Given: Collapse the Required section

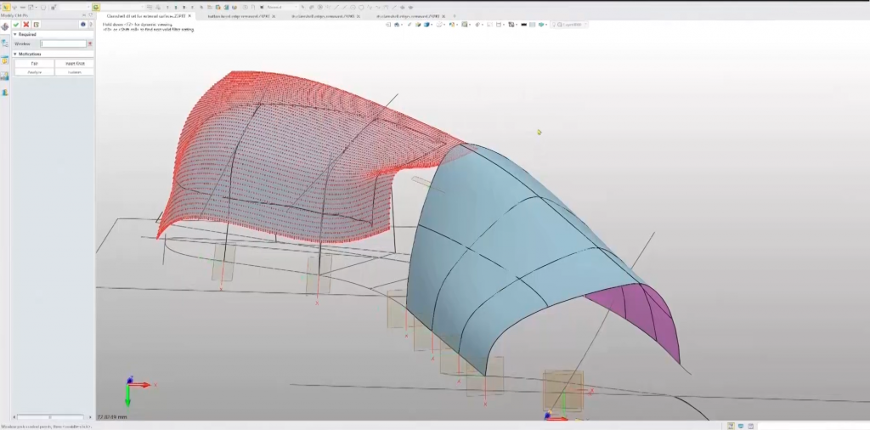Looking at the screenshot, I should click(15, 35).
